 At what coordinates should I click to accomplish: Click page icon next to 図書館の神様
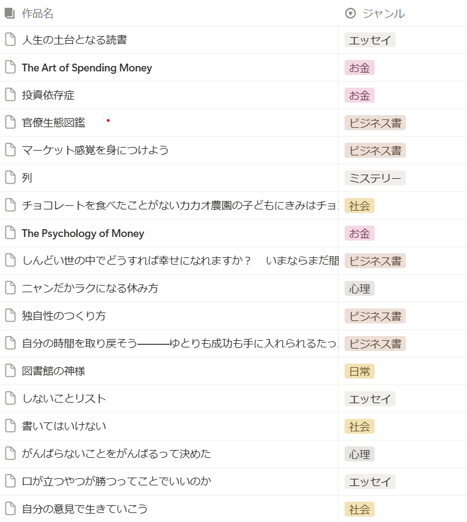(10, 371)
